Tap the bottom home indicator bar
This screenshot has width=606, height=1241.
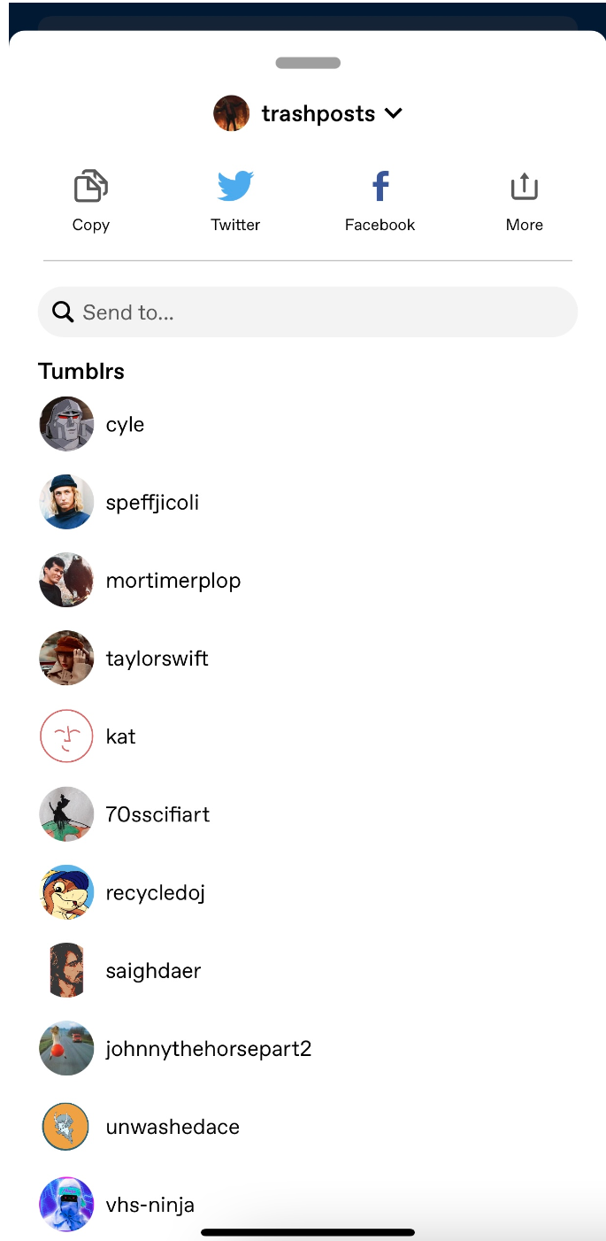click(x=307, y=1231)
